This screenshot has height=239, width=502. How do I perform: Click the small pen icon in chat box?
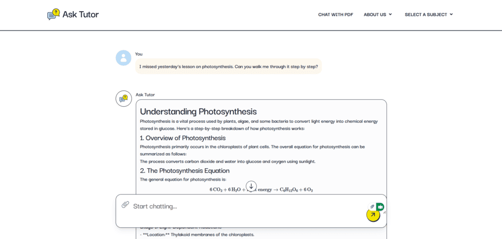tap(372, 206)
